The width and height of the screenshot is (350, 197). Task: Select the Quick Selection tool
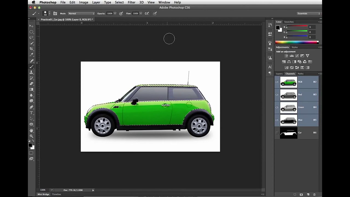(31, 43)
